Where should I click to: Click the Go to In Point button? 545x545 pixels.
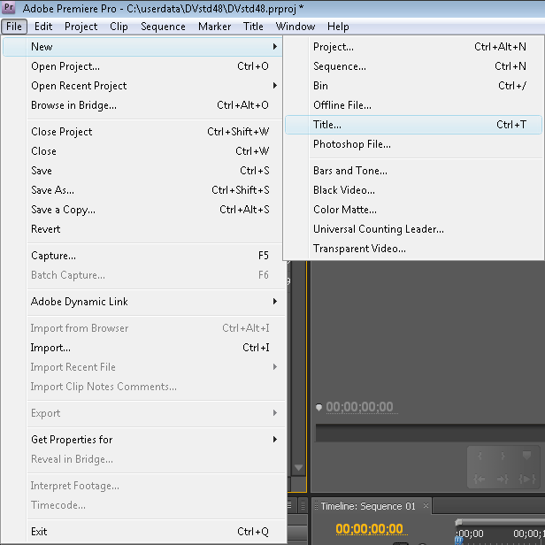coord(480,480)
